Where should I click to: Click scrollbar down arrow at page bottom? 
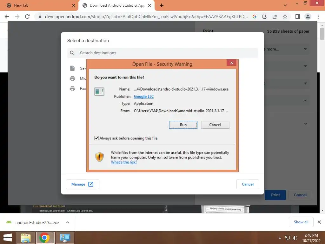click(x=322, y=210)
